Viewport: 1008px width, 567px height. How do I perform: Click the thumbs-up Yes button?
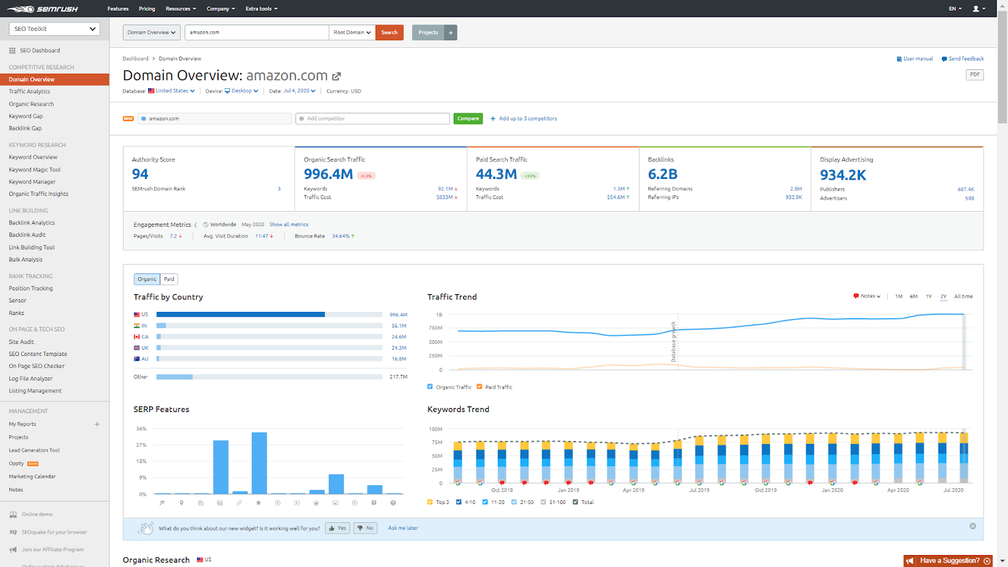coord(338,528)
